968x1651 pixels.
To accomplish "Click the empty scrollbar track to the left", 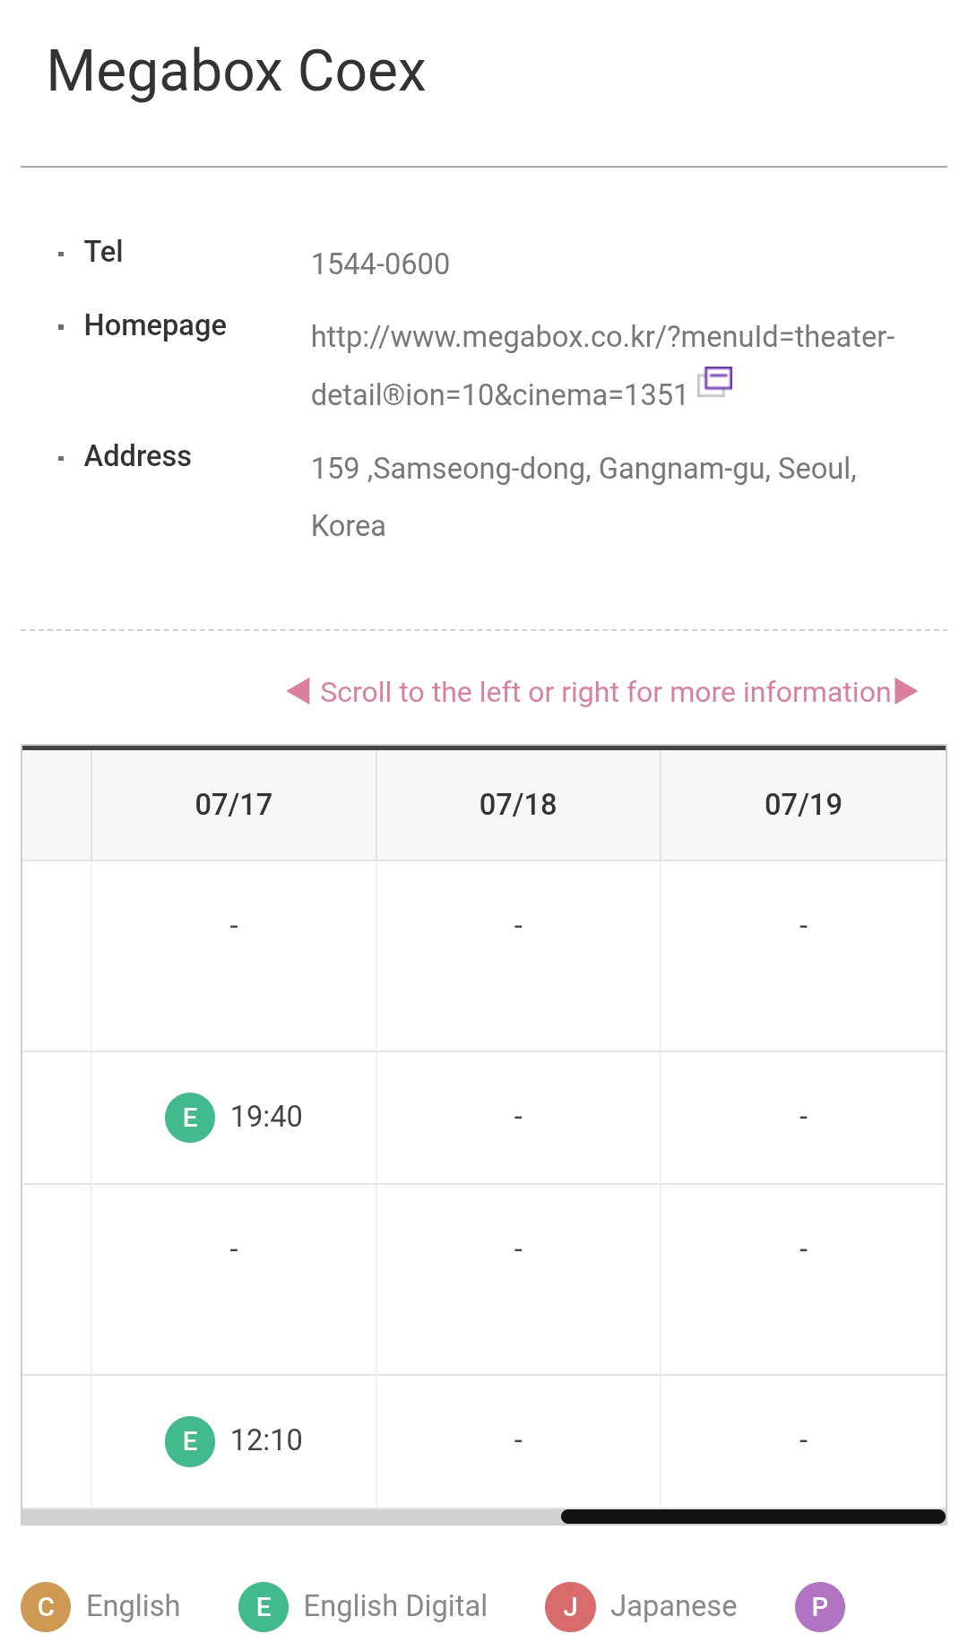I will (291, 1517).
